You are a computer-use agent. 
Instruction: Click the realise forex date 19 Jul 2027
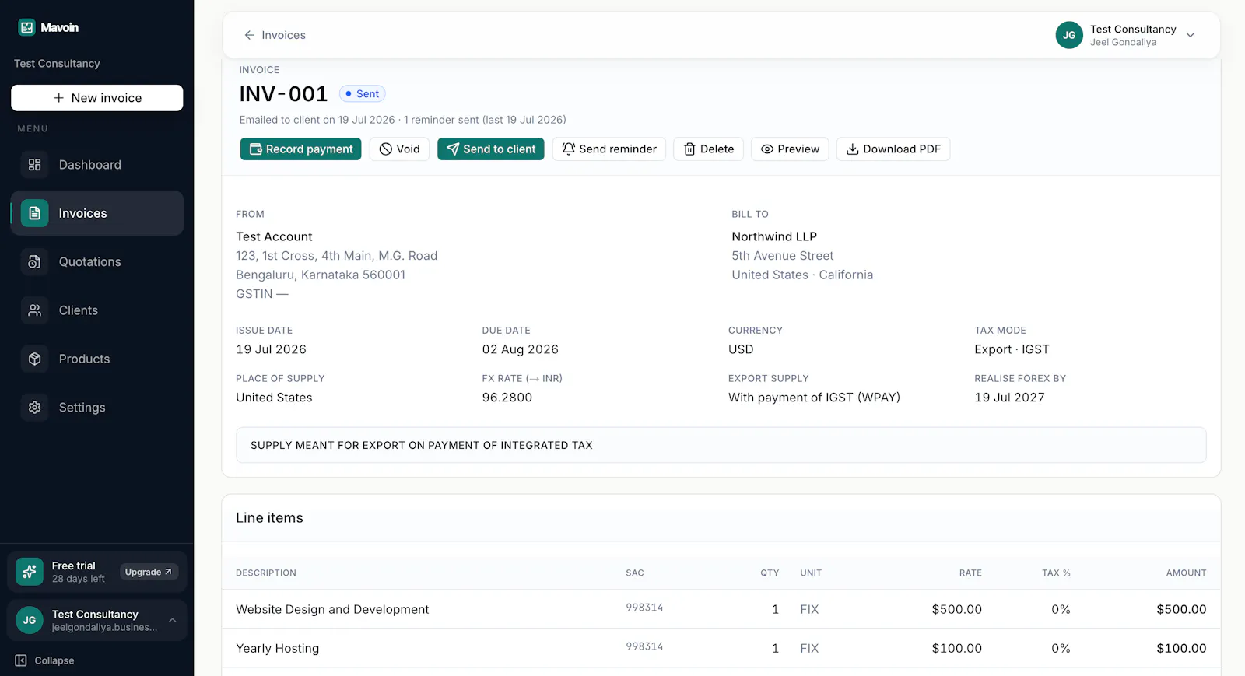tap(1009, 398)
